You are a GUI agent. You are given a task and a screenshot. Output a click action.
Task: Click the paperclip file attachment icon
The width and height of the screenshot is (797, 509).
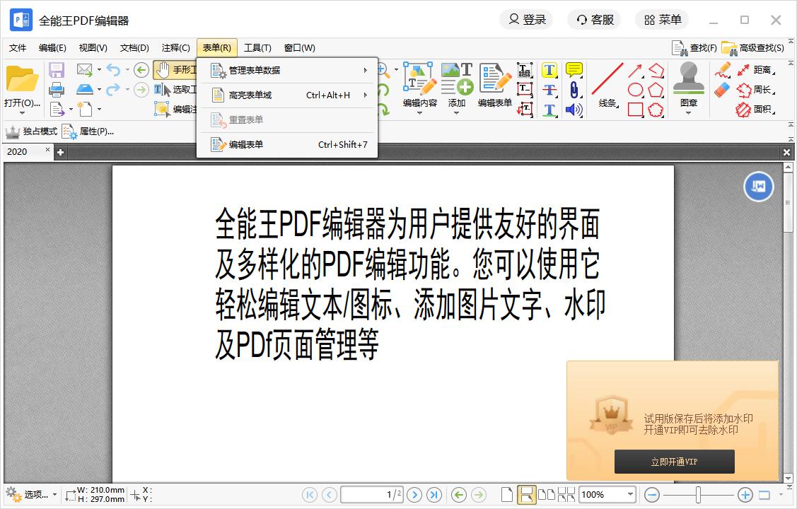(574, 90)
